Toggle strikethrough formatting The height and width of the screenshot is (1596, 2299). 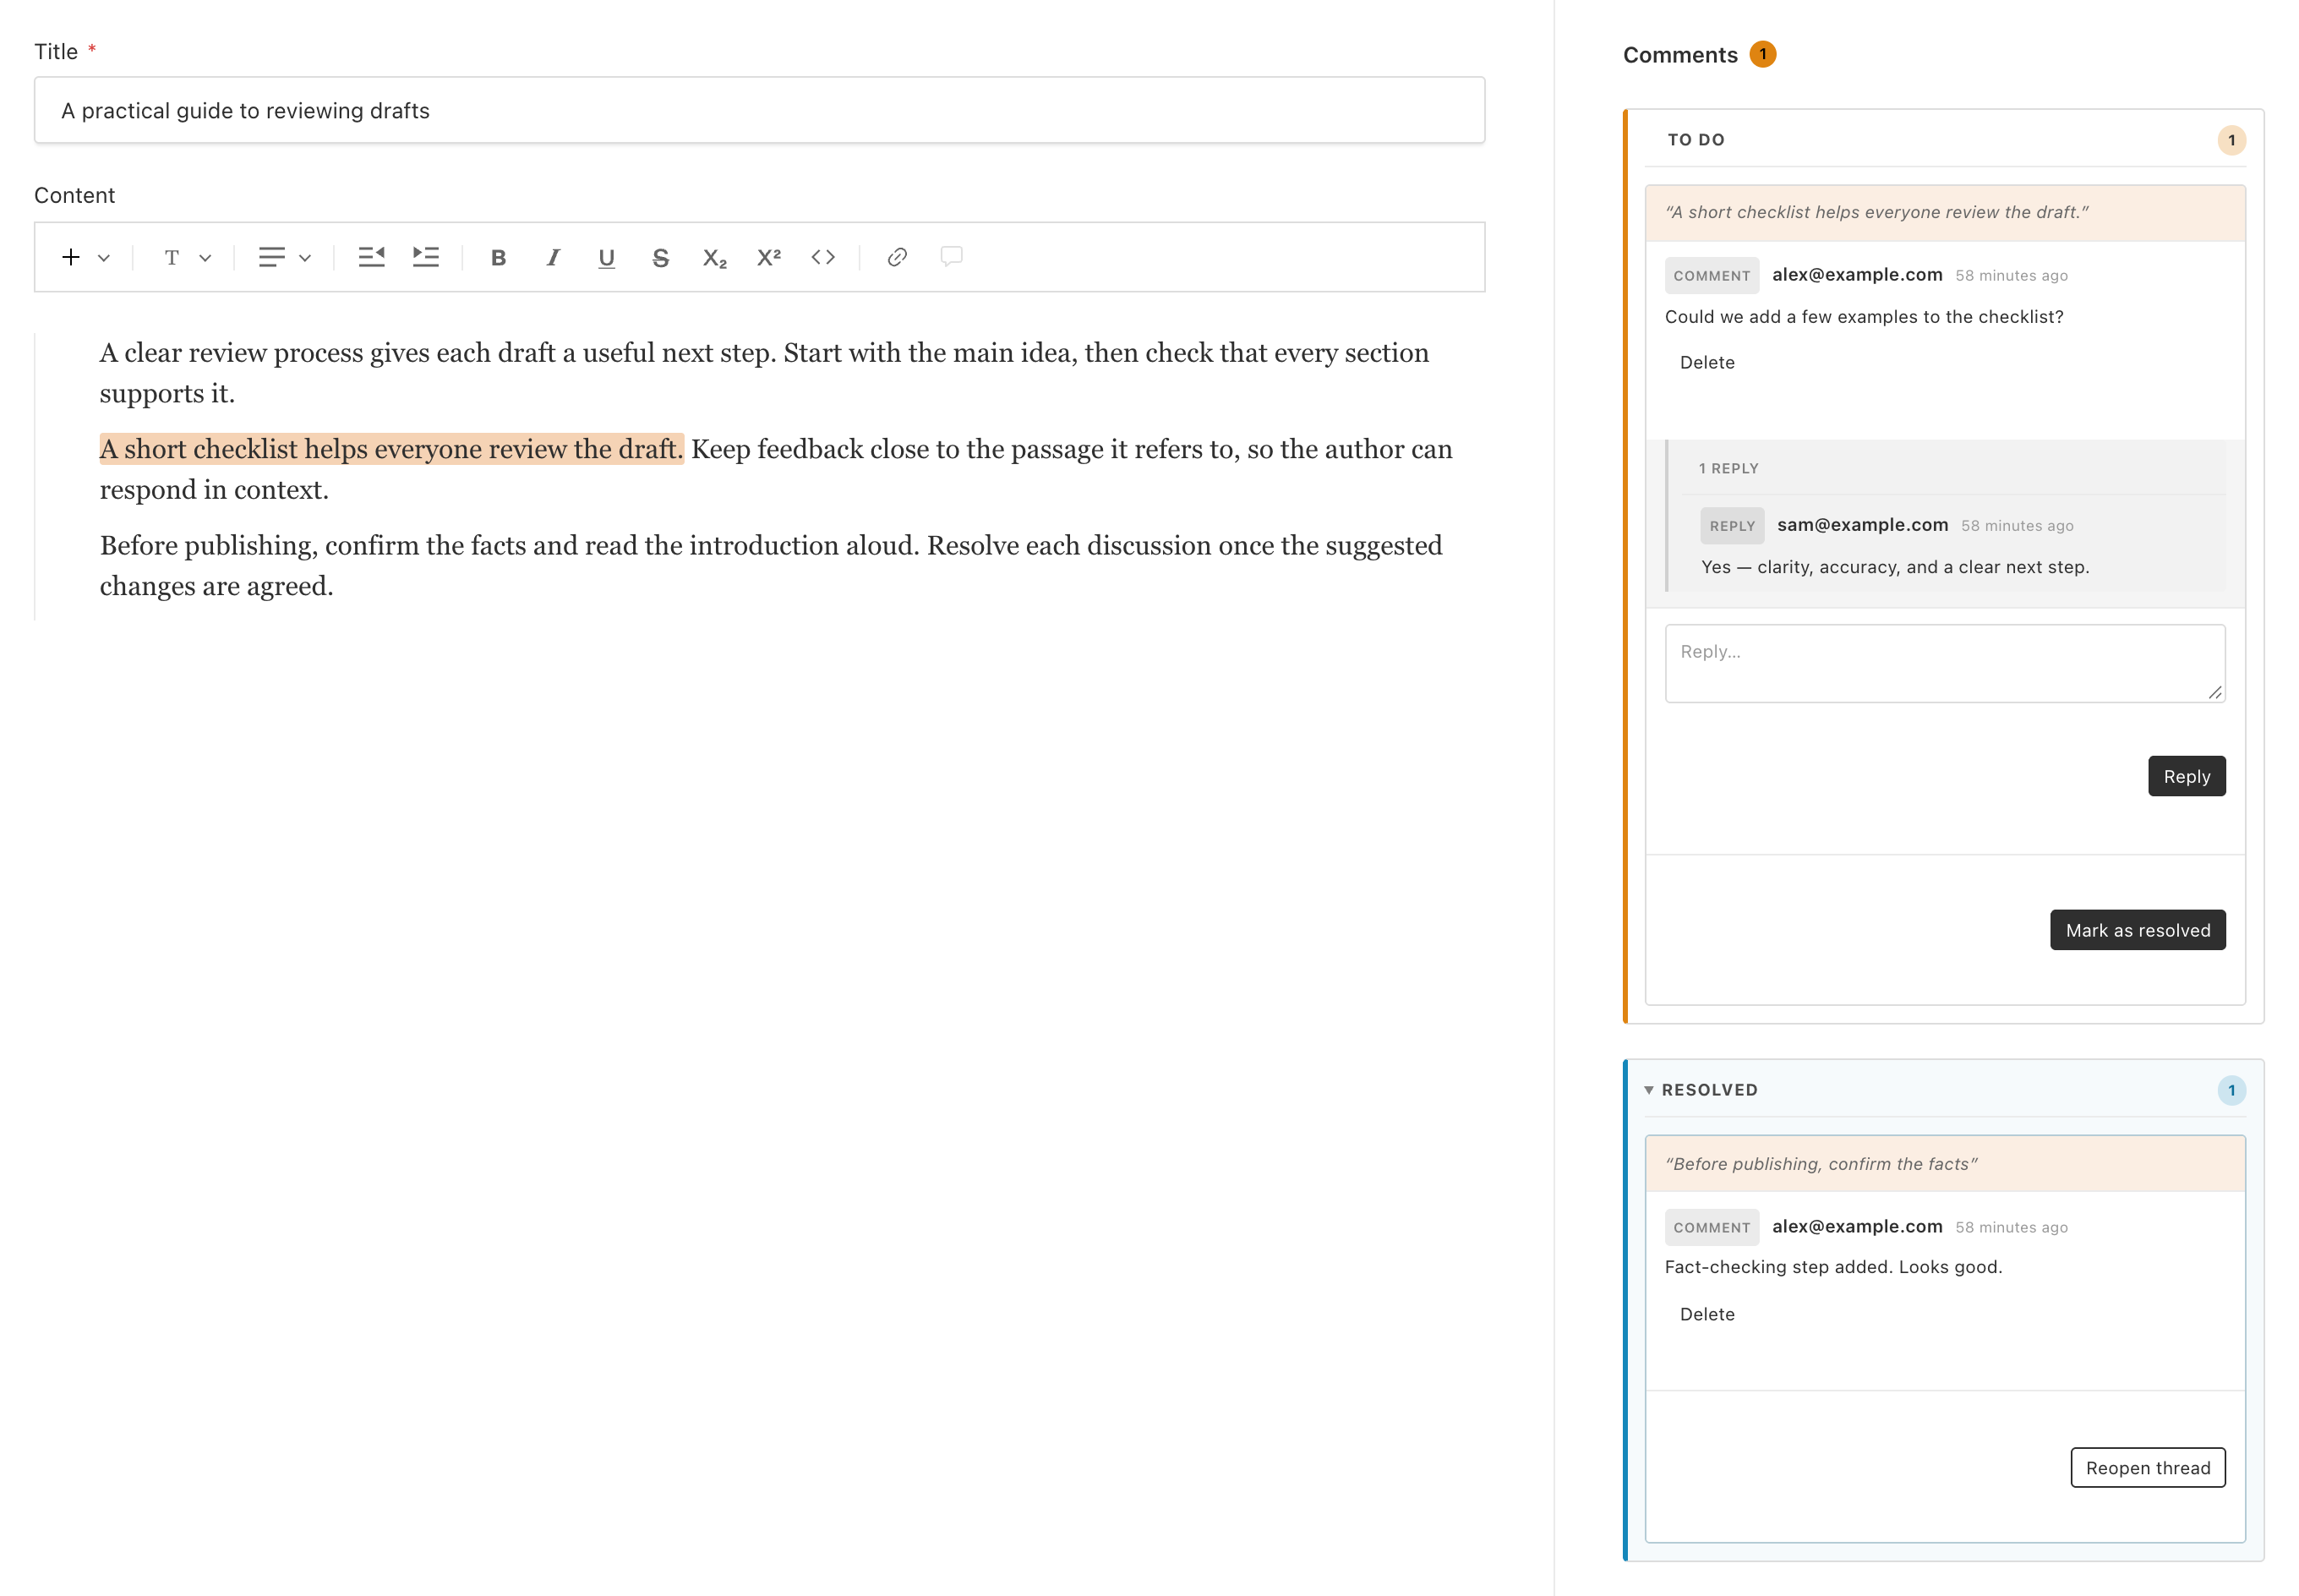tap(660, 258)
